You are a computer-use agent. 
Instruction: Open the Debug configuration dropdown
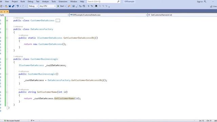[x=33, y=6]
